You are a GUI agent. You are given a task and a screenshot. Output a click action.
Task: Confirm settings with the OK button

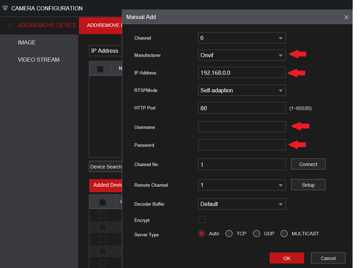287,258
